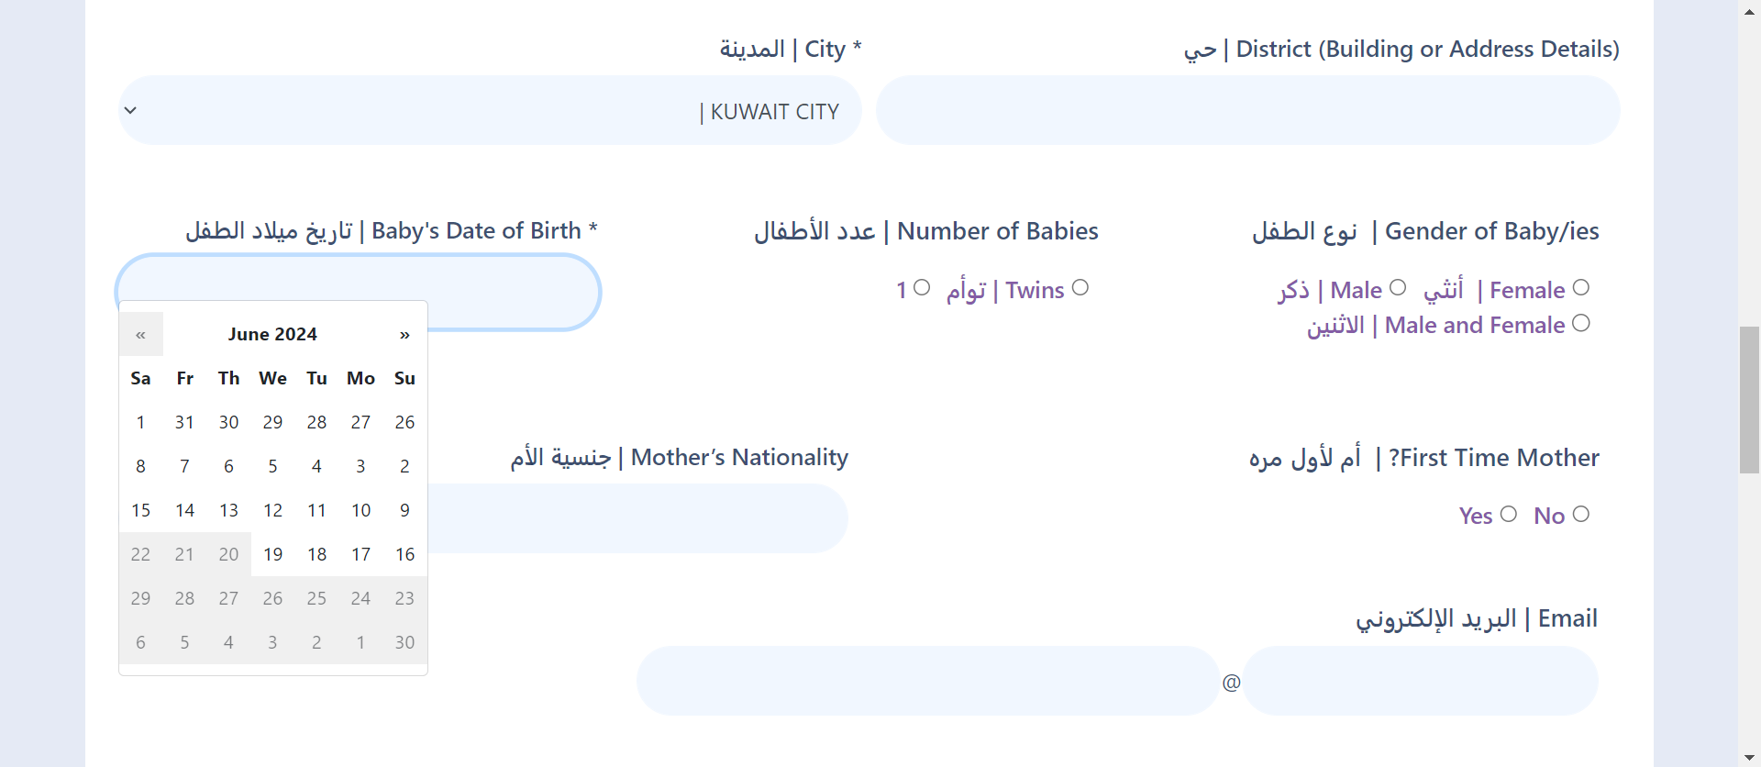Screen dimensions: 1761x767
Task: Select Male gender radio button
Action: click(x=1397, y=288)
